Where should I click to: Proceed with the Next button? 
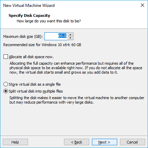(104, 142)
